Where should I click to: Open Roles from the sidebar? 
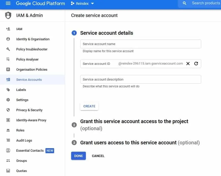(x=33, y=130)
